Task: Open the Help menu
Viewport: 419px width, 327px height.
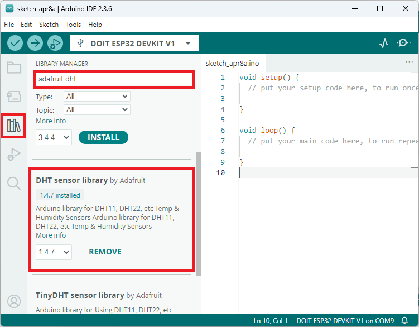Action: [x=95, y=25]
